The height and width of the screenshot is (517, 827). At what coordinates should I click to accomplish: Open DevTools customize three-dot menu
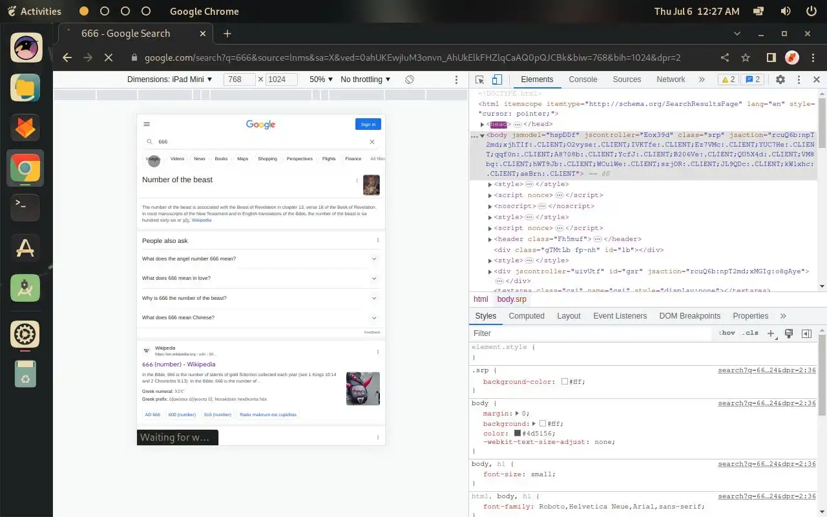coord(799,79)
